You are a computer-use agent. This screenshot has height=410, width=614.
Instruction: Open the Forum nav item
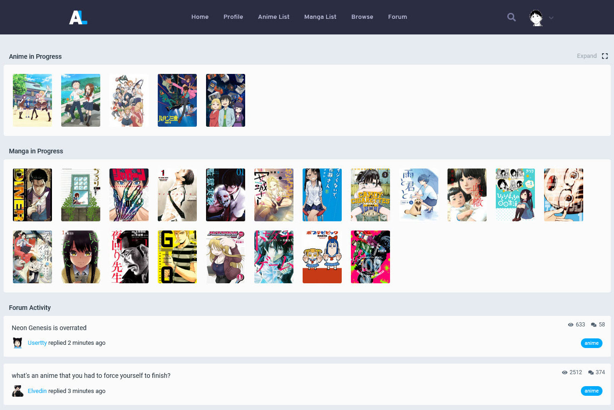coord(397,17)
